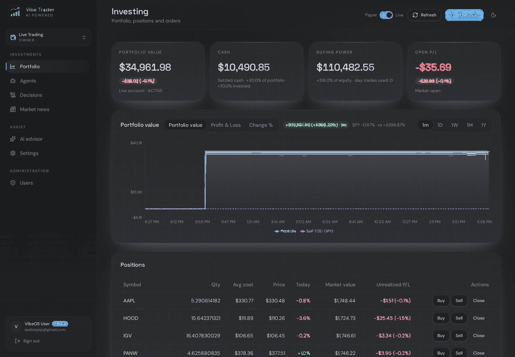Click the Live Trading wallet icon
The width and height of the screenshot is (515, 357).
pos(13,37)
